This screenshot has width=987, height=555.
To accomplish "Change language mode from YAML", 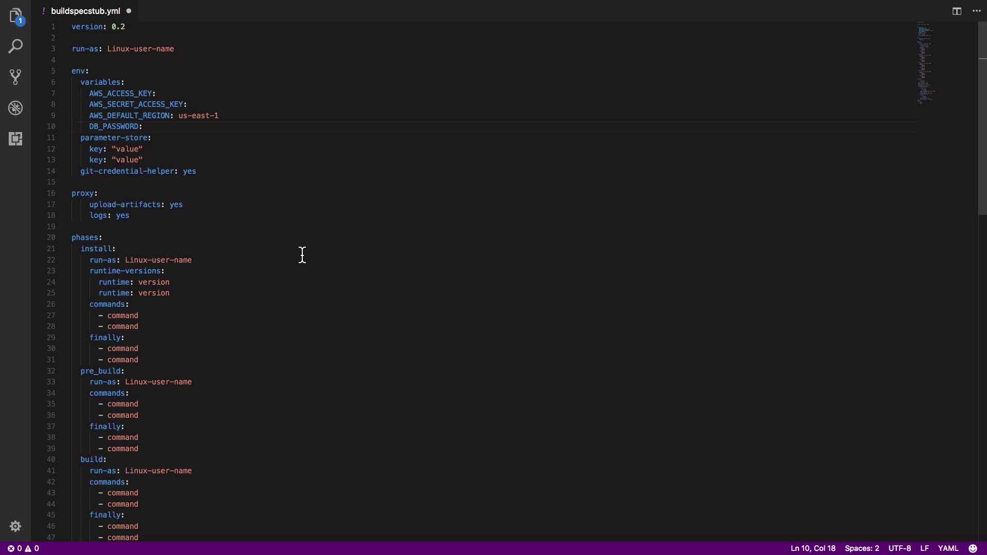I will click(948, 548).
